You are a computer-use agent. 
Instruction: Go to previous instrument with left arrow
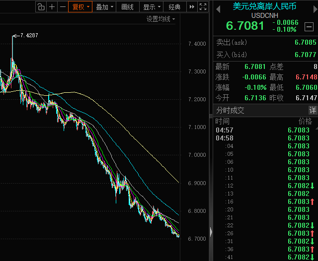218,9
